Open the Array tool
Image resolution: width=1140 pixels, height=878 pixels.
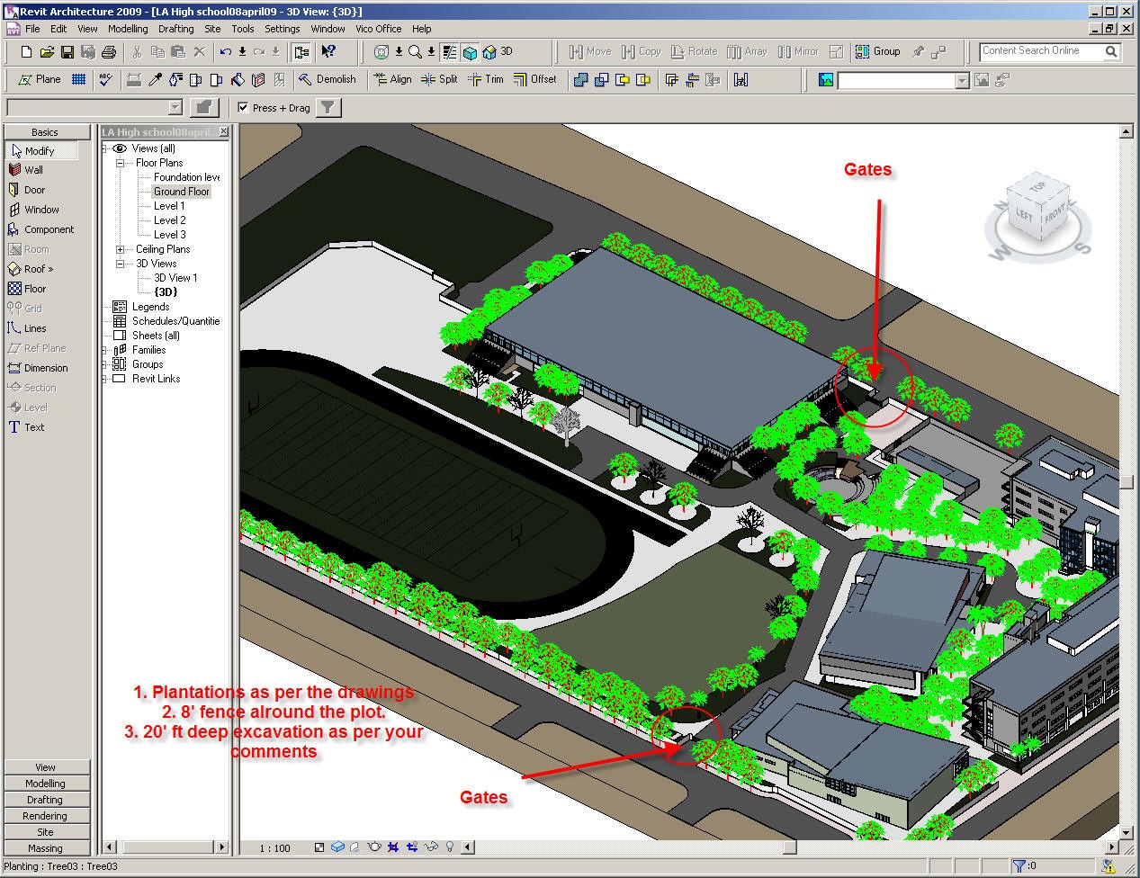tap(747, 51)
